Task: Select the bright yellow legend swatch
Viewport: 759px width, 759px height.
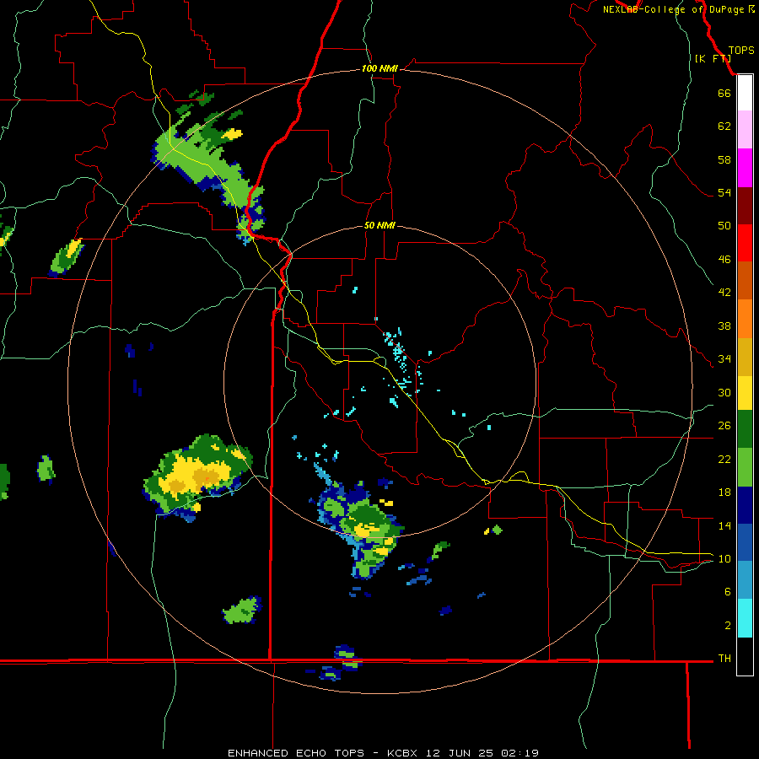Action: click(x=745, y=393)
